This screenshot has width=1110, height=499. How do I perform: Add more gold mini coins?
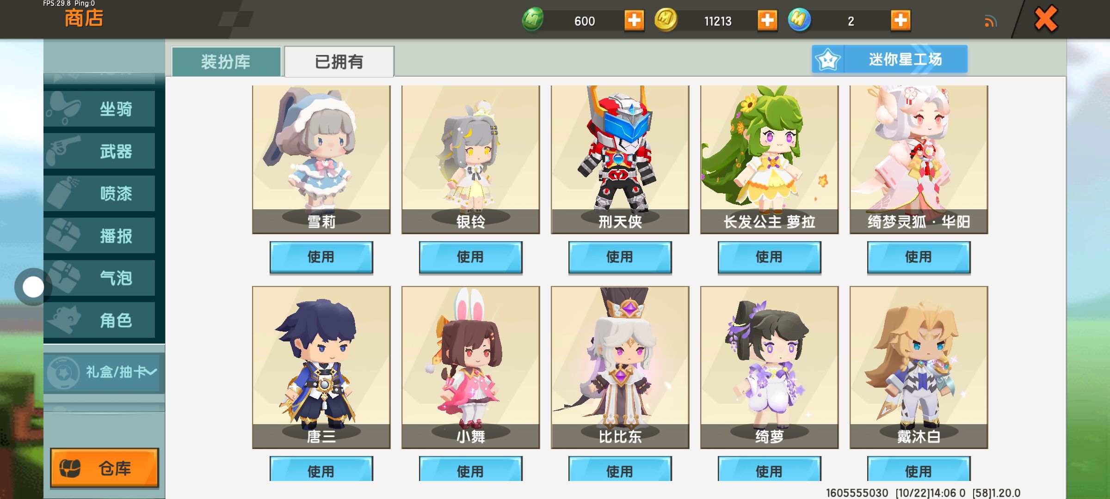tap(767, 20)
